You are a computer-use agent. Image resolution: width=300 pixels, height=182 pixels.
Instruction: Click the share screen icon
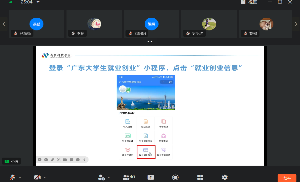tap(151, 177)
